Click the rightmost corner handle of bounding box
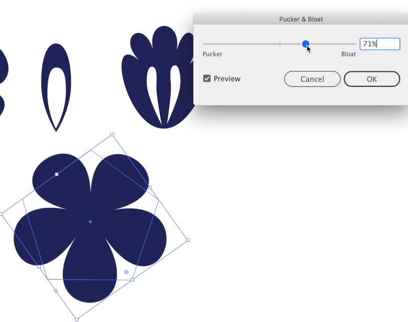Viewport: 408px width, 322px height. pyautogui.click(x=188, y=240)
